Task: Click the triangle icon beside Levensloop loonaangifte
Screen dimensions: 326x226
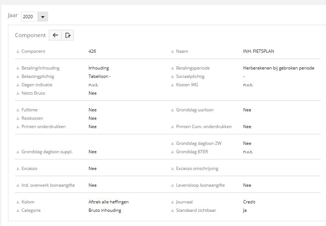Action: pos(172,185)
